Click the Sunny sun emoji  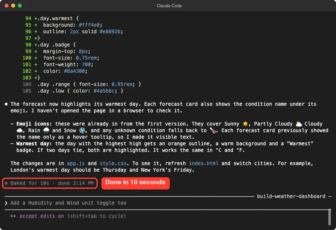(245, 124)
